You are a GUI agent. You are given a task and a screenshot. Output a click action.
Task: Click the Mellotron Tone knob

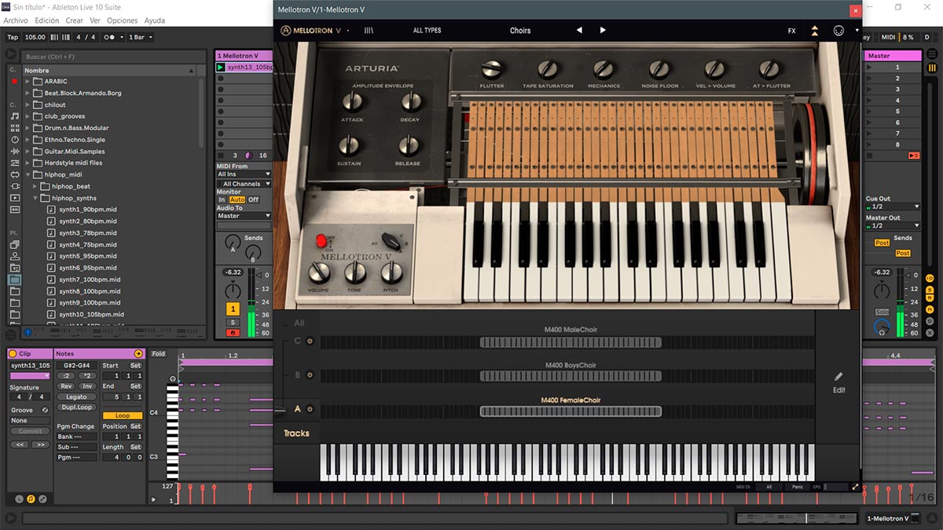(355, 272)
